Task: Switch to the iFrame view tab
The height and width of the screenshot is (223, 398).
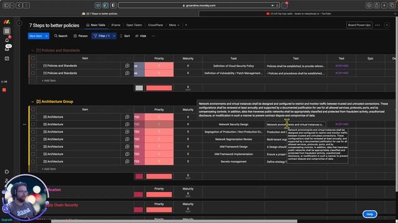Action: (116, 25)
